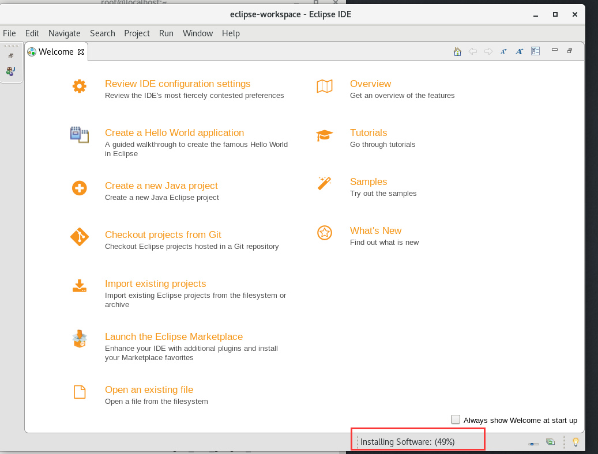
Task: Maximize the Eclipse IDE window
Action: coord(555,14)
